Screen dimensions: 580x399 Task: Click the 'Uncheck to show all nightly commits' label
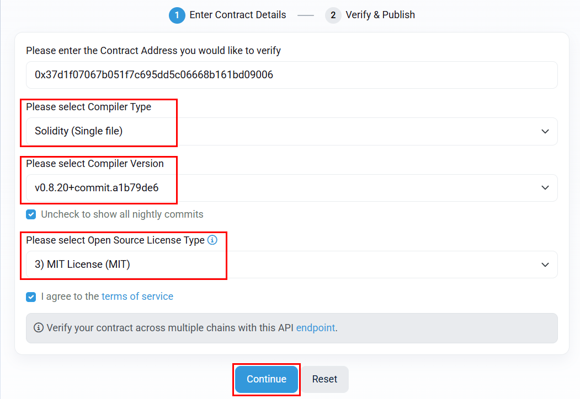tap(122, 214)
